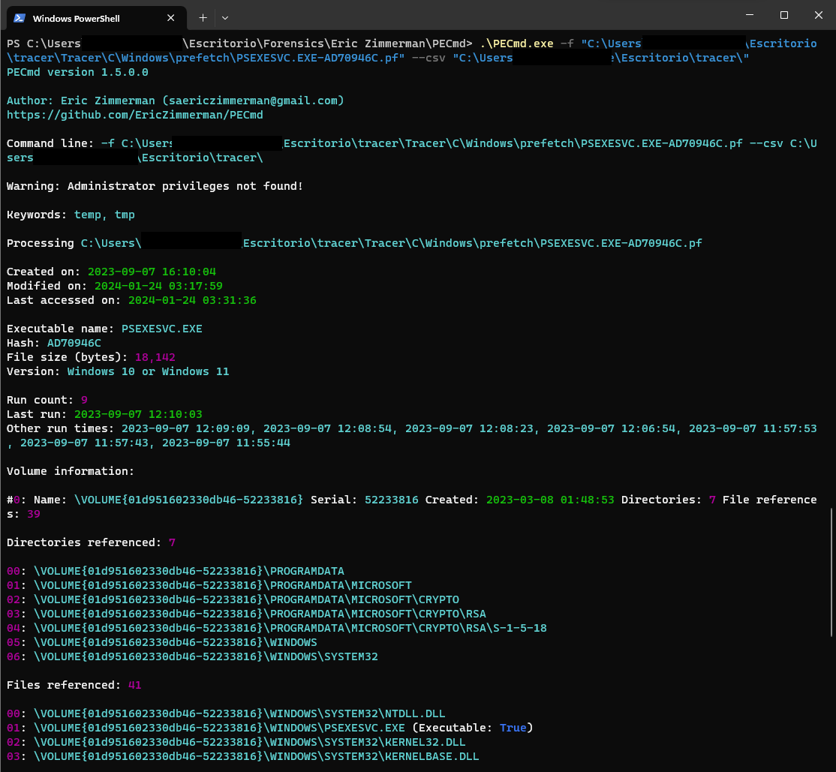Click directory row 04 ending RSA\S-1-5-18

pyautogui.click(x=277, y=628)
